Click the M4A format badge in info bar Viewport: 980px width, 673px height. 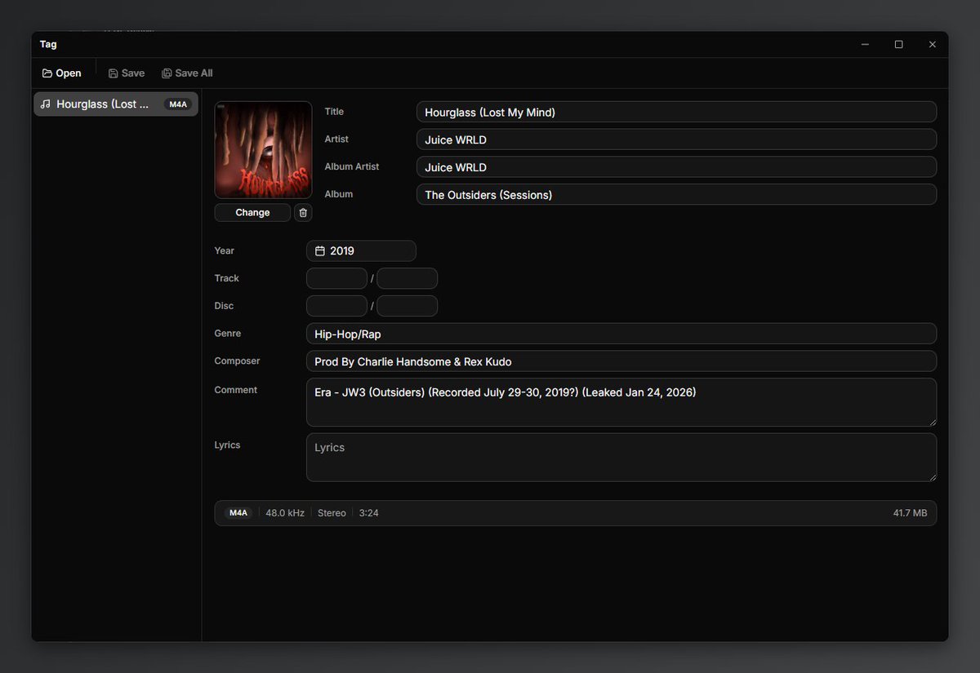pyautogui.click(x=238, y=513)
